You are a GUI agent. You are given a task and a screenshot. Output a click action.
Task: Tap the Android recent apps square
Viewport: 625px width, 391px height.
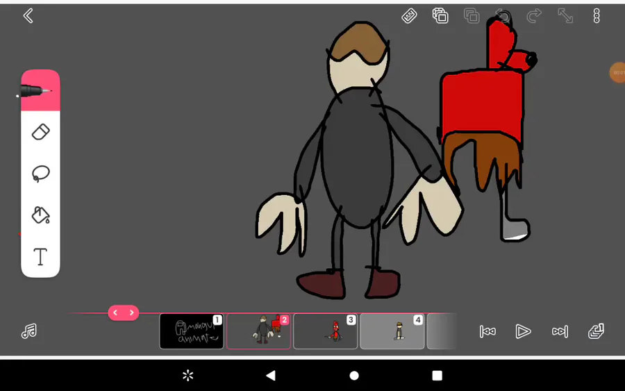click(437, 376)
